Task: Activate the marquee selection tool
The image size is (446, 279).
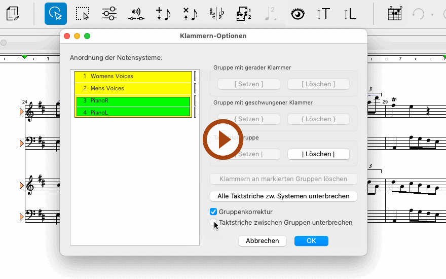Action: [x=83, y=14]
